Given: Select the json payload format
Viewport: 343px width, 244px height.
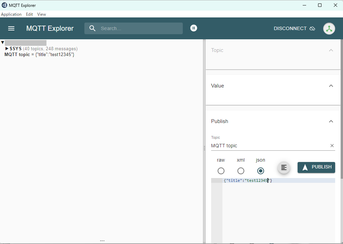Looking at the screenshot, I should (x=261, y=171).
